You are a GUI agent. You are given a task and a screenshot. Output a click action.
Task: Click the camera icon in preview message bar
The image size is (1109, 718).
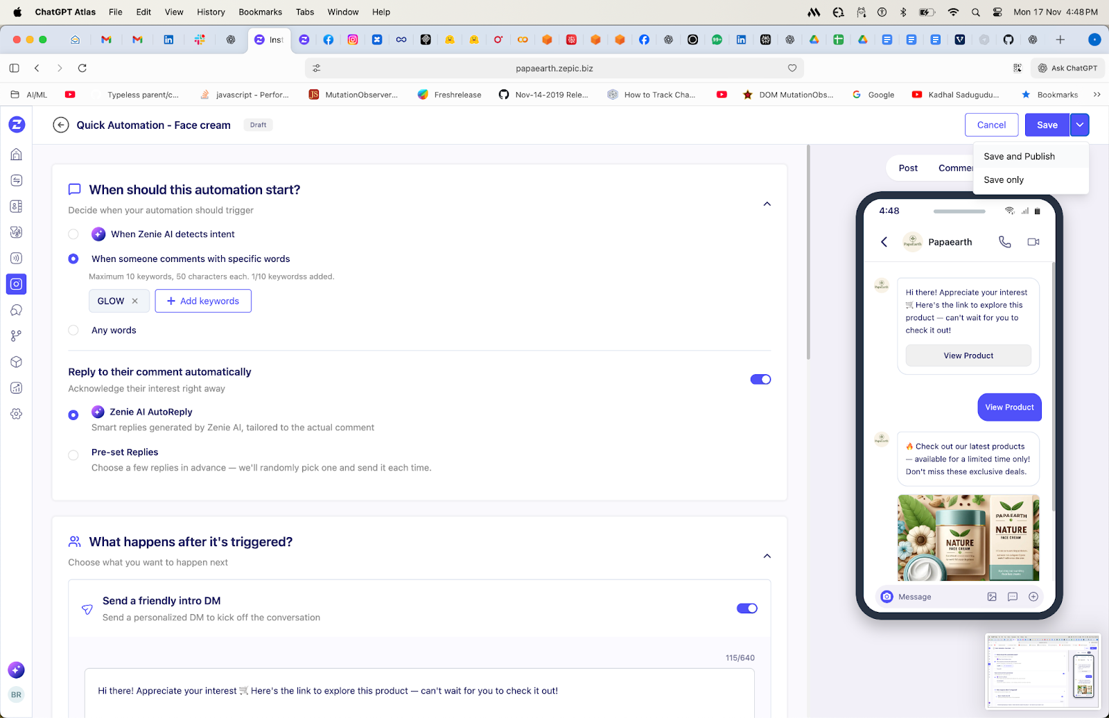pos(887,597)
